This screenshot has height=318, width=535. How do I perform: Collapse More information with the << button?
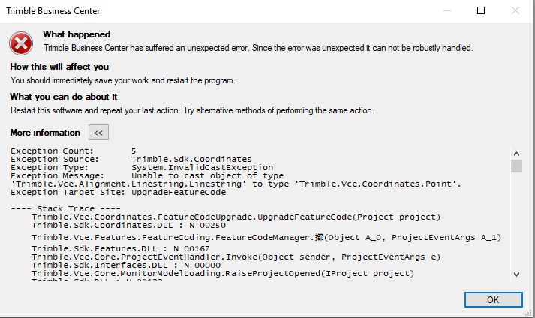(98, 133)
